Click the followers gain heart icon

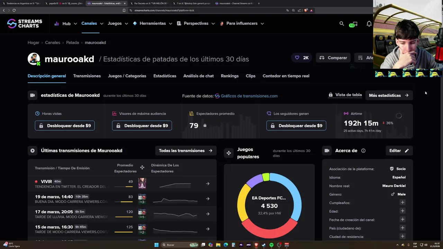click(269, 113)
